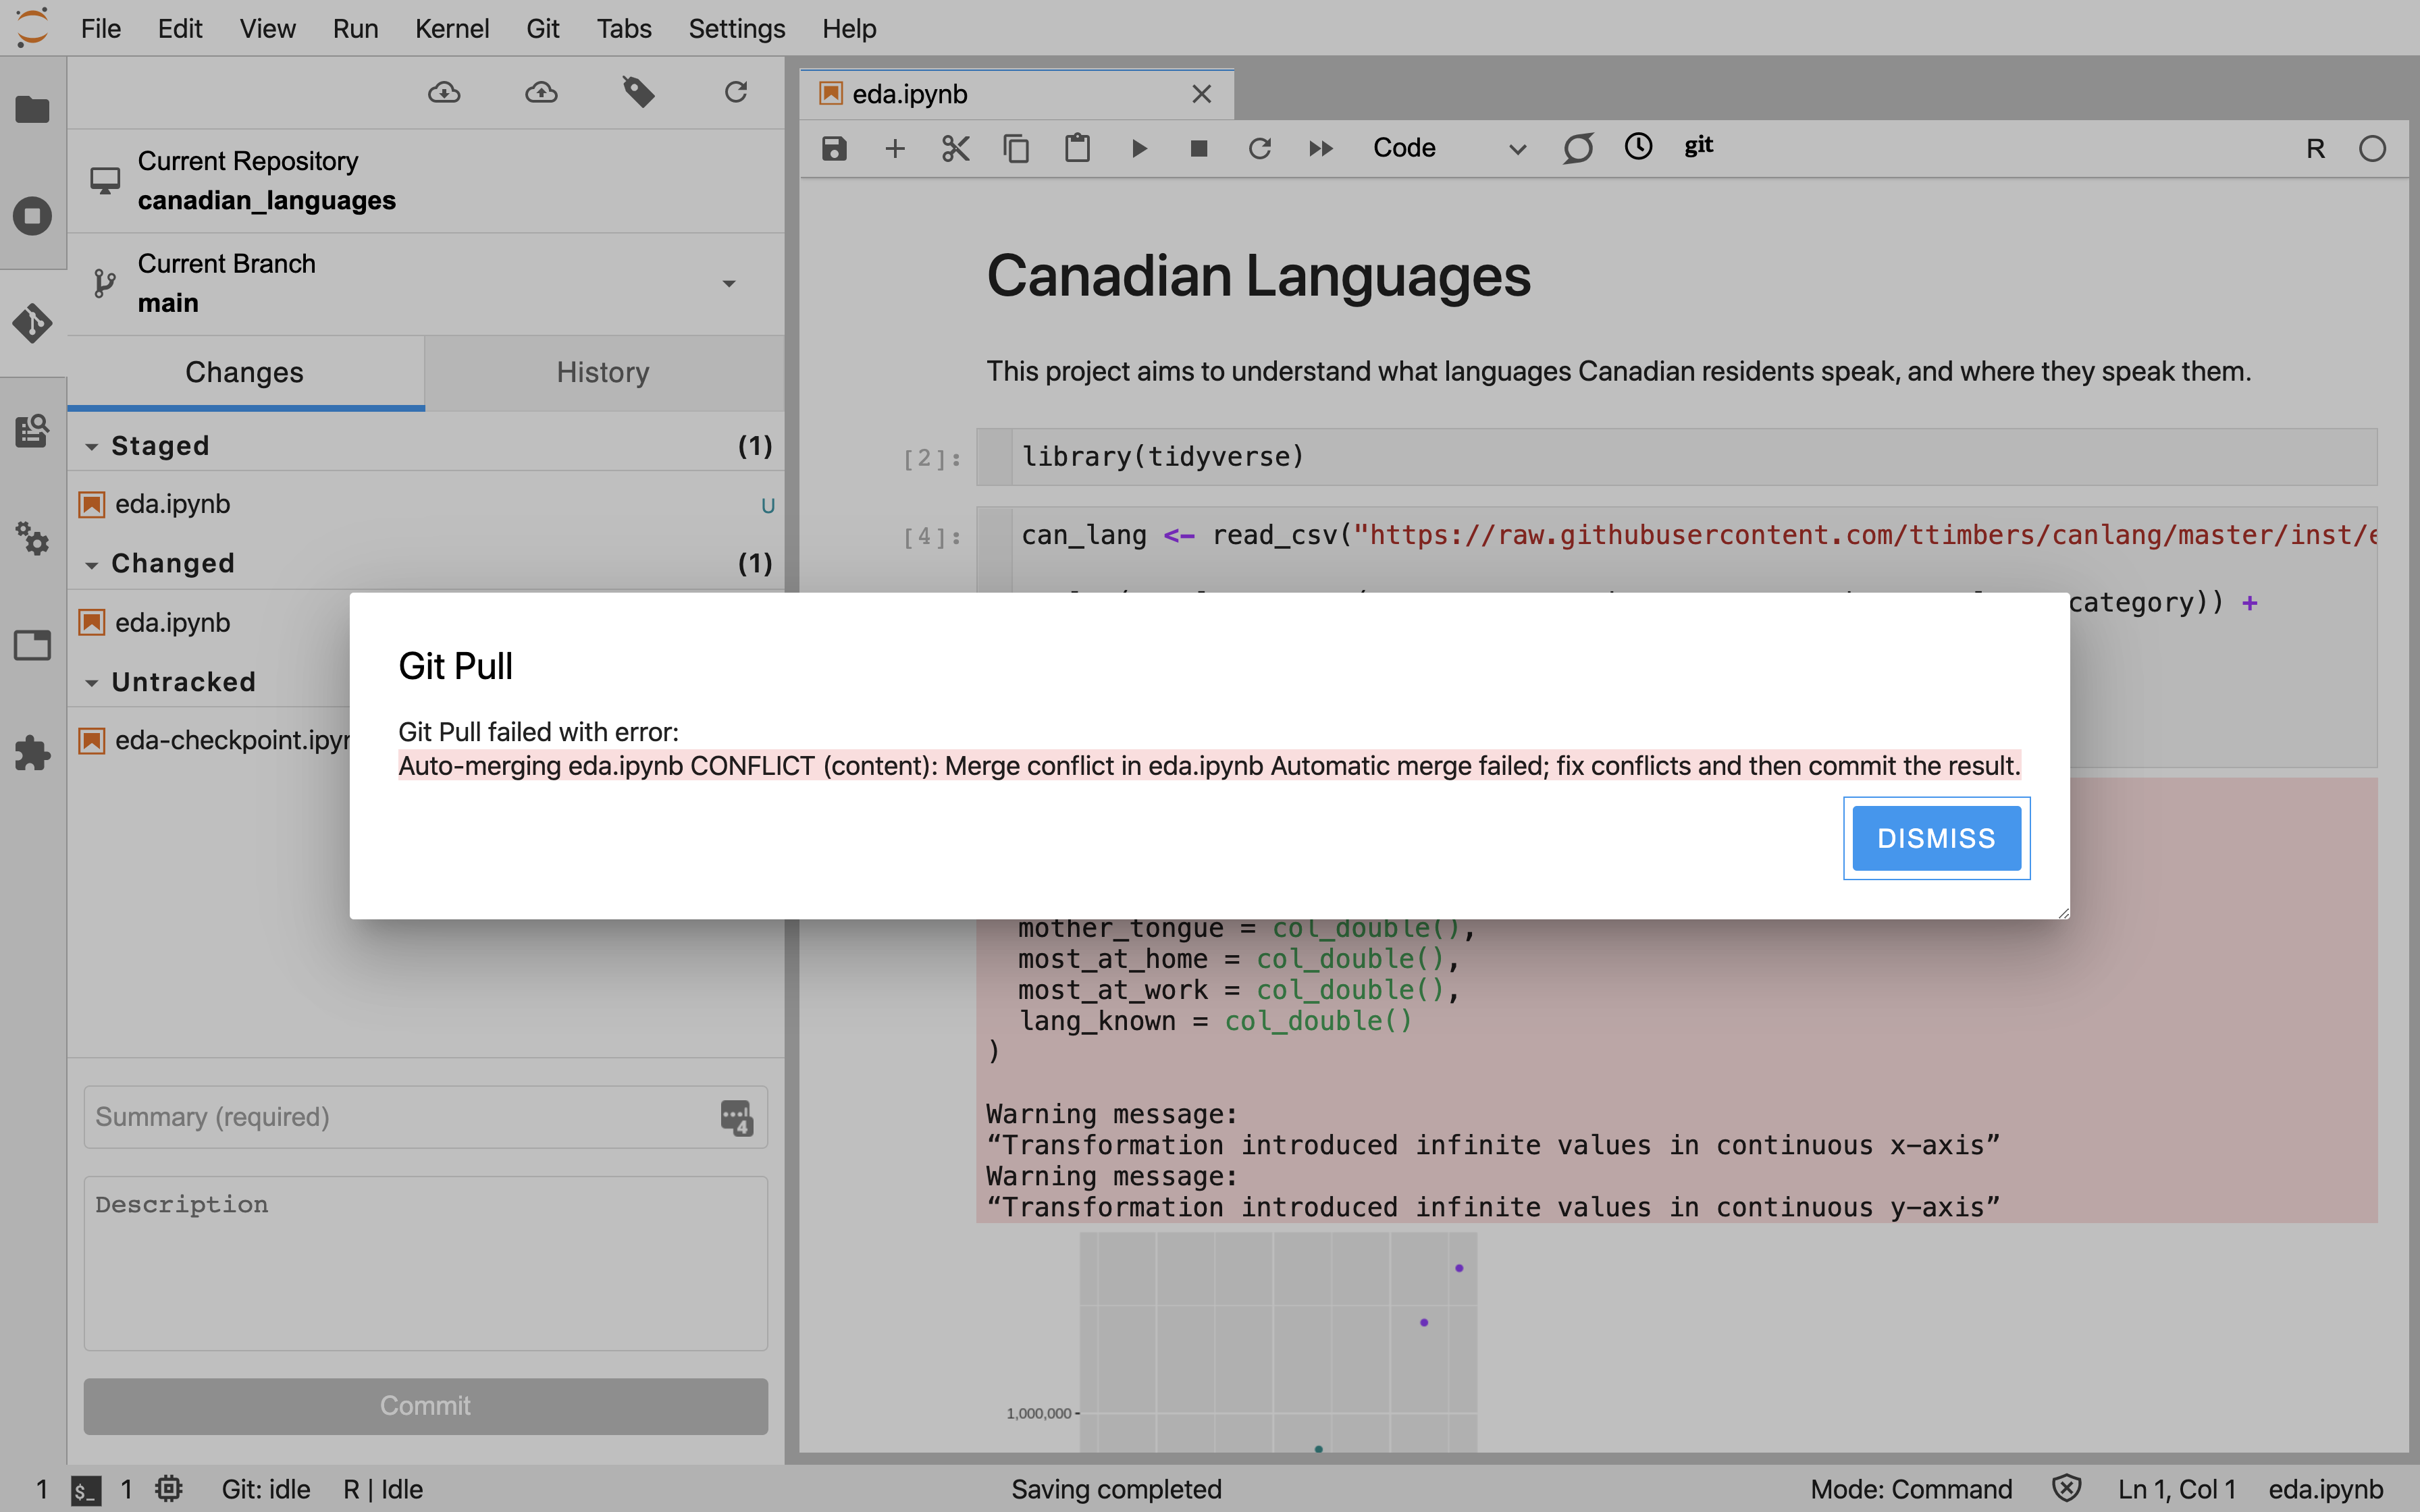Screen dimensions: 2420x1512
Task: Expand the Current Branch dropdown arrow
Action: point(729,284)
